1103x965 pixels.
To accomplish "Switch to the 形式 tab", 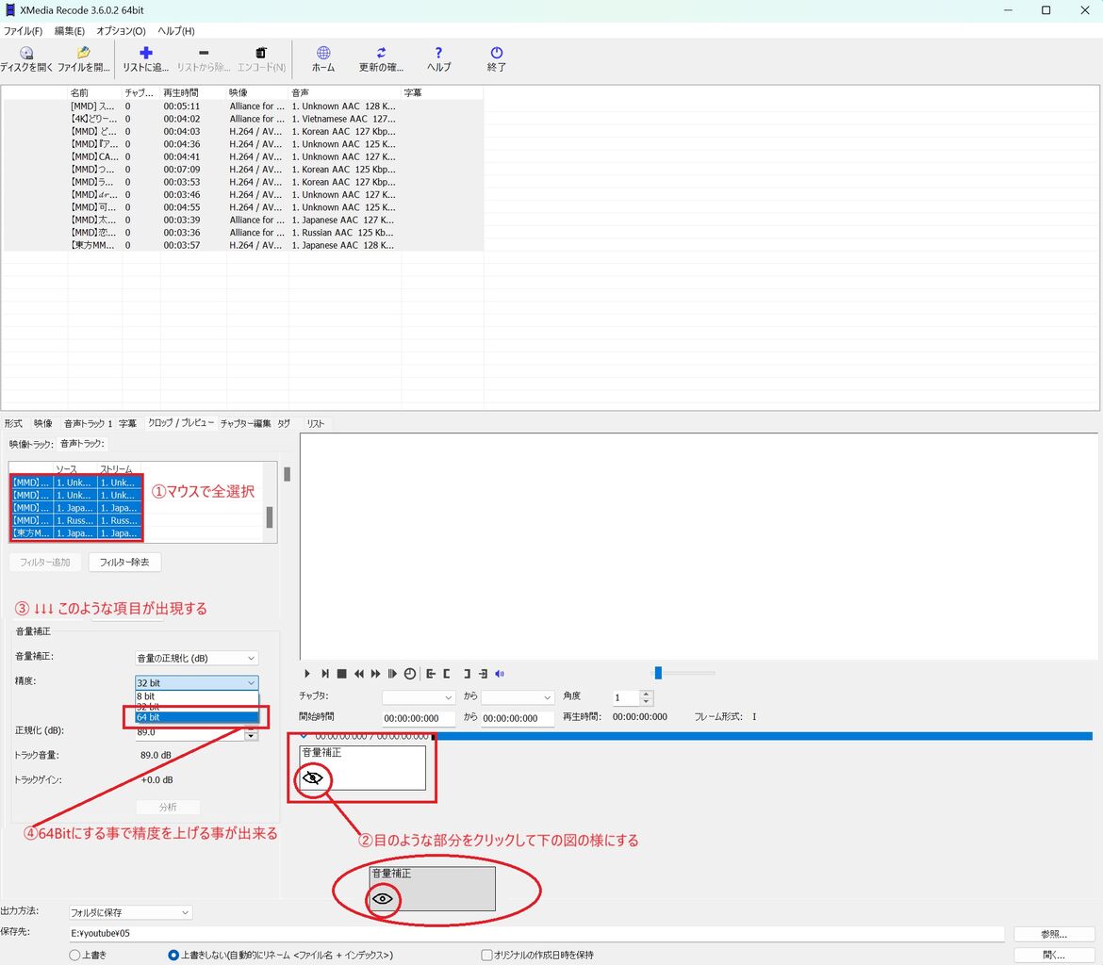I will (13, 423).
